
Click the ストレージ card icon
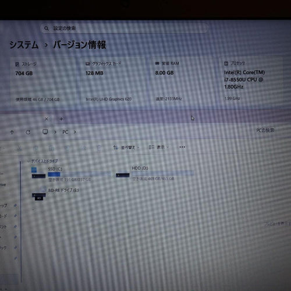[x=17, y=64]
